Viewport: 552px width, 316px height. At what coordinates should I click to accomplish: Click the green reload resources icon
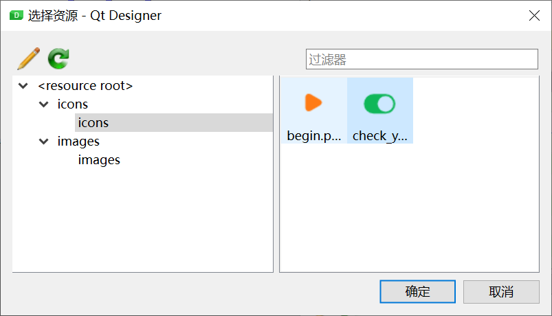[58, 59]
